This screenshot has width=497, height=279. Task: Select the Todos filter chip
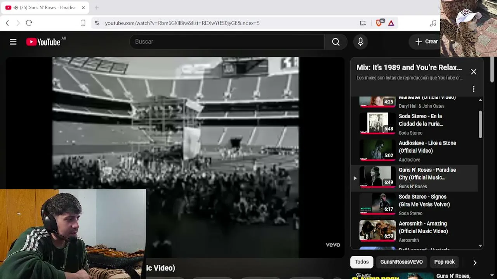point(361,262)
